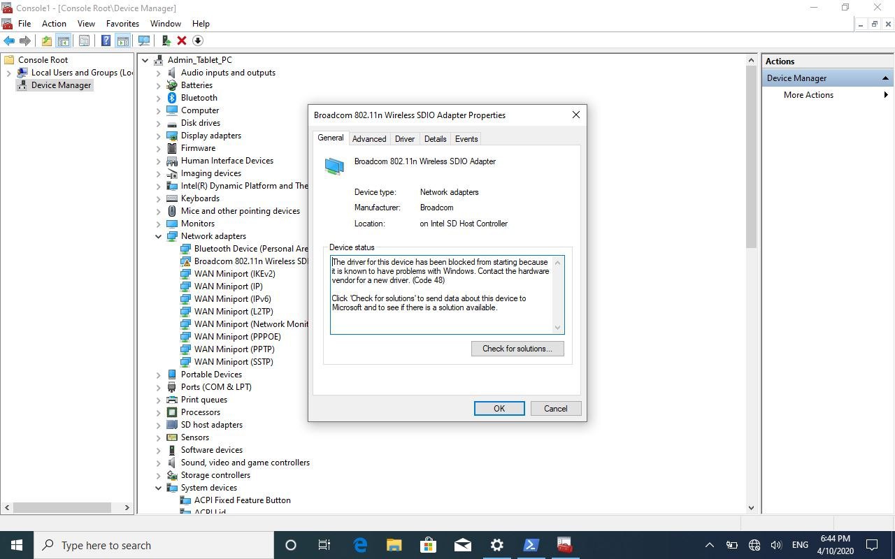Open the Action menu

(x=54, y=24)
